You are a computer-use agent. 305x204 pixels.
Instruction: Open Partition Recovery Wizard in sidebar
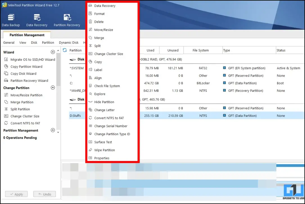26,81
